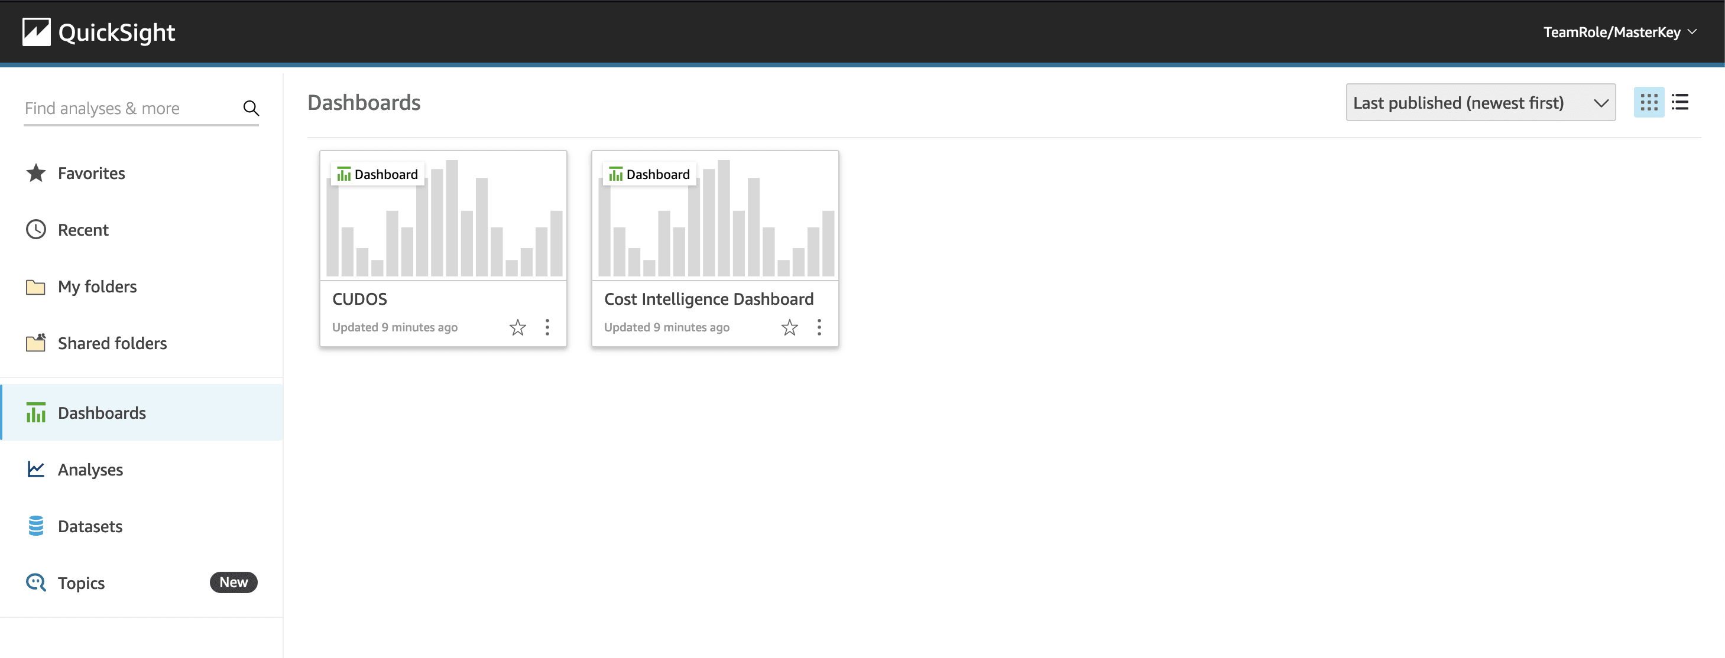Screen dimensions: 1725x658
Task: Click the QuickSight logo icon
Action: coord(36,32)
